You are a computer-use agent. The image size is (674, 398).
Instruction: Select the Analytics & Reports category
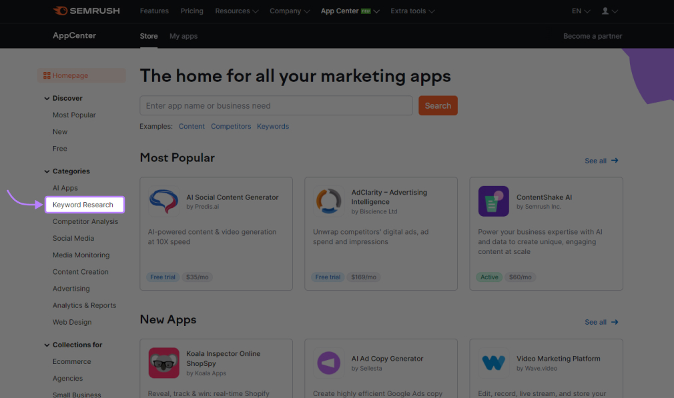click(84, 305)
